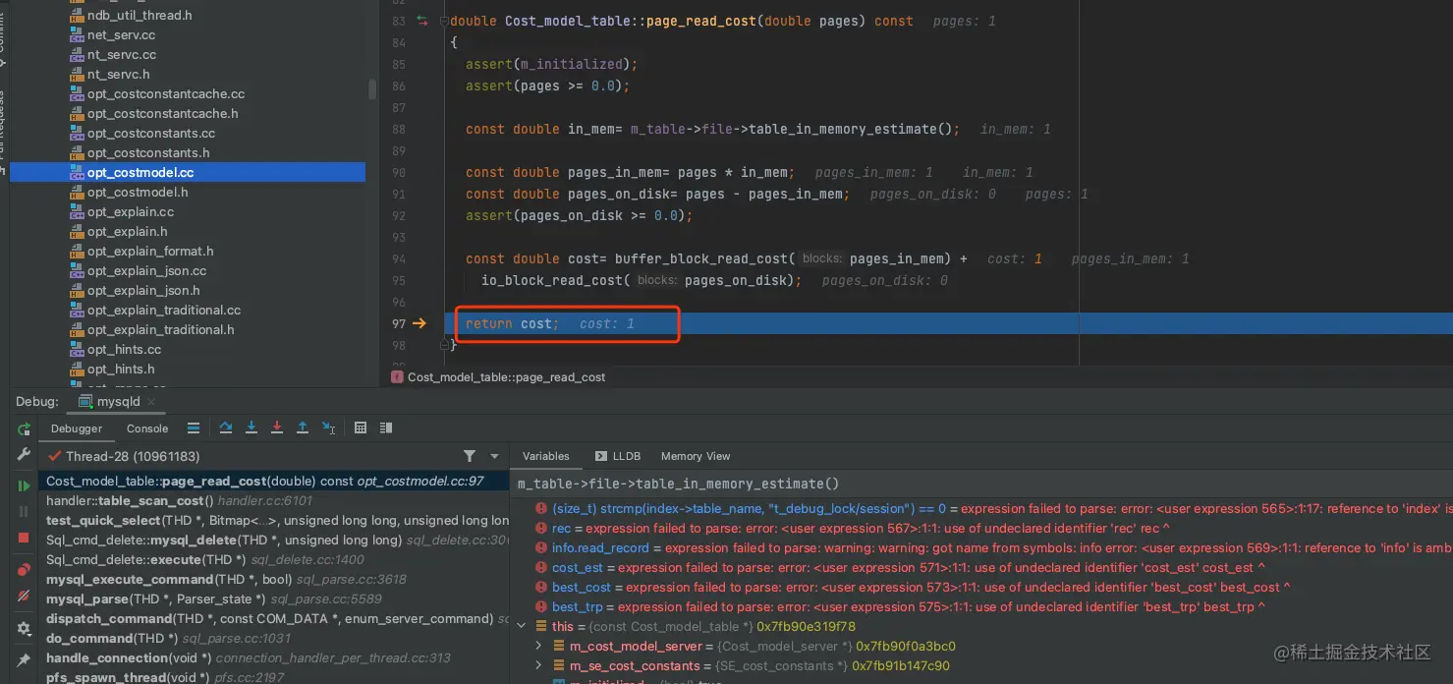Screen dimensions: 1453x684
Task: Click the red Force Step Into icon
Action: [x=277, y=427]
